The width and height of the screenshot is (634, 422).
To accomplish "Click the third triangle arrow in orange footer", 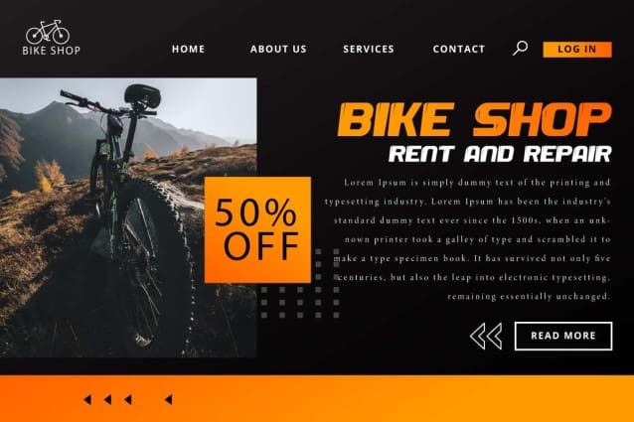I will (128, 400).
